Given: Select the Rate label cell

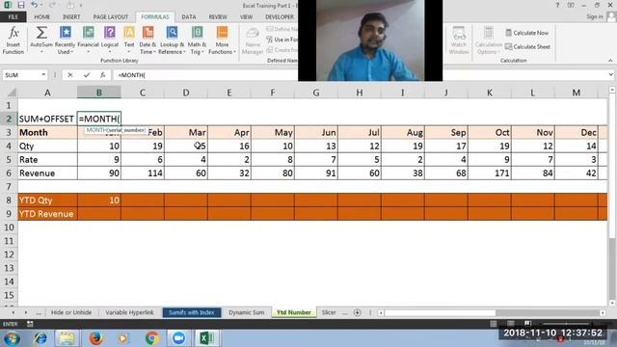Looking at the screenshot, I should point(47,160).
